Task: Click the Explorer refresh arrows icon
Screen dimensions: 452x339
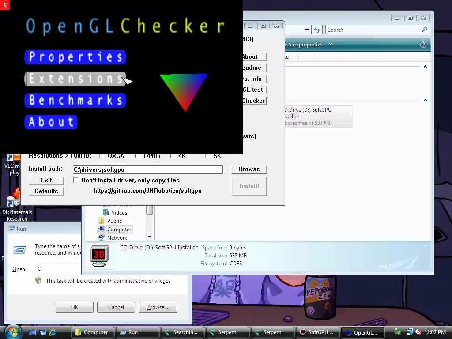Action: tap(317, 30)
